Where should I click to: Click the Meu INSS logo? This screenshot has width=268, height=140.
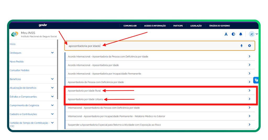pos(15,34)
